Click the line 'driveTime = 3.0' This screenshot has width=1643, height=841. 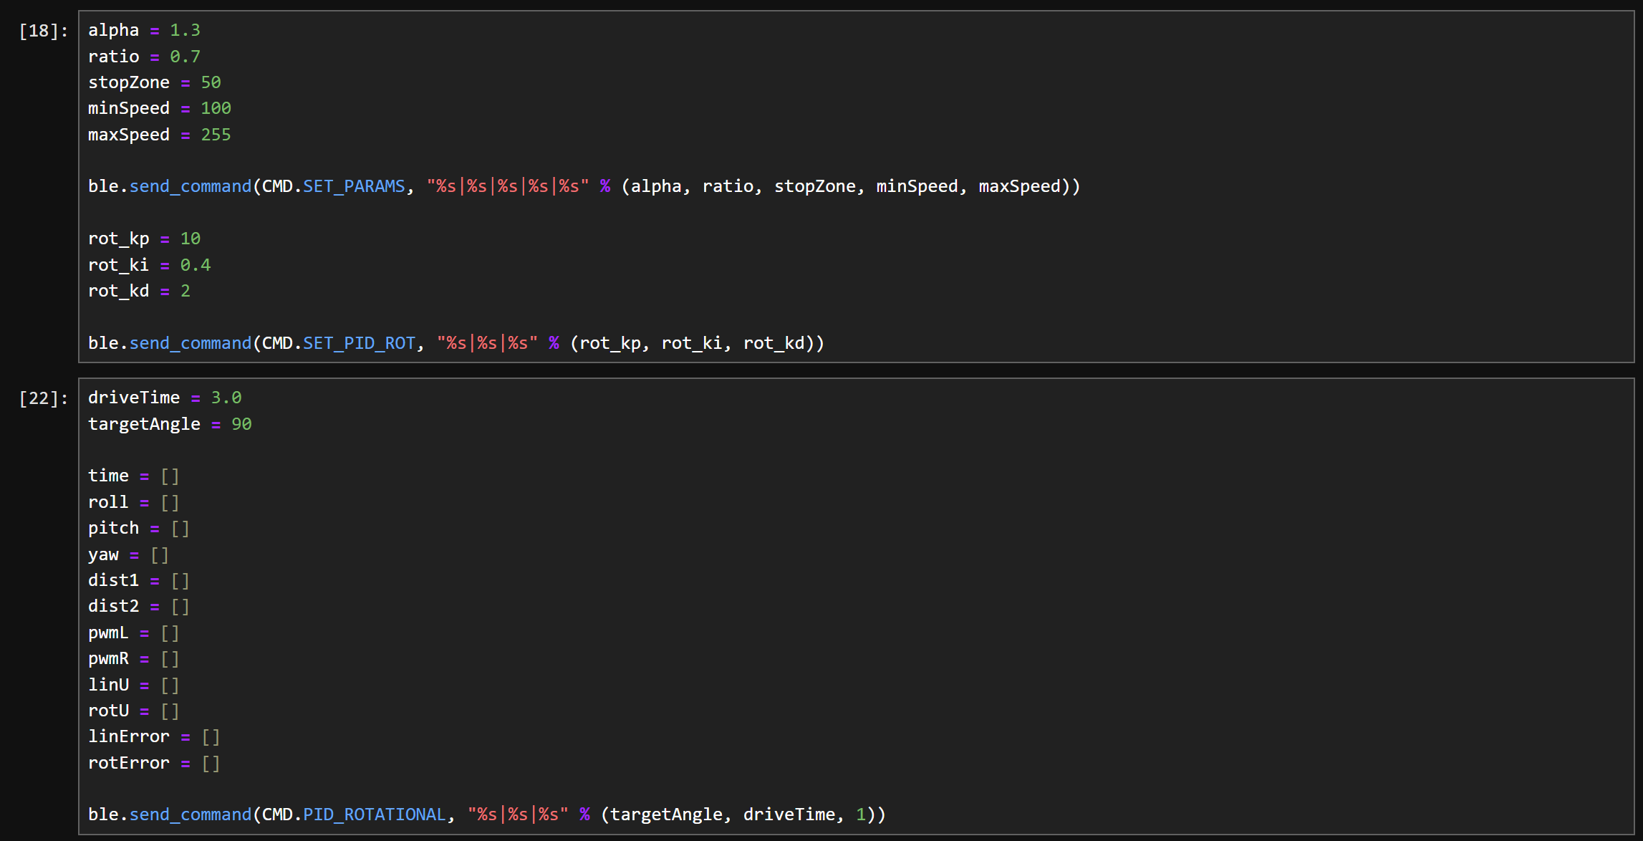165,398
